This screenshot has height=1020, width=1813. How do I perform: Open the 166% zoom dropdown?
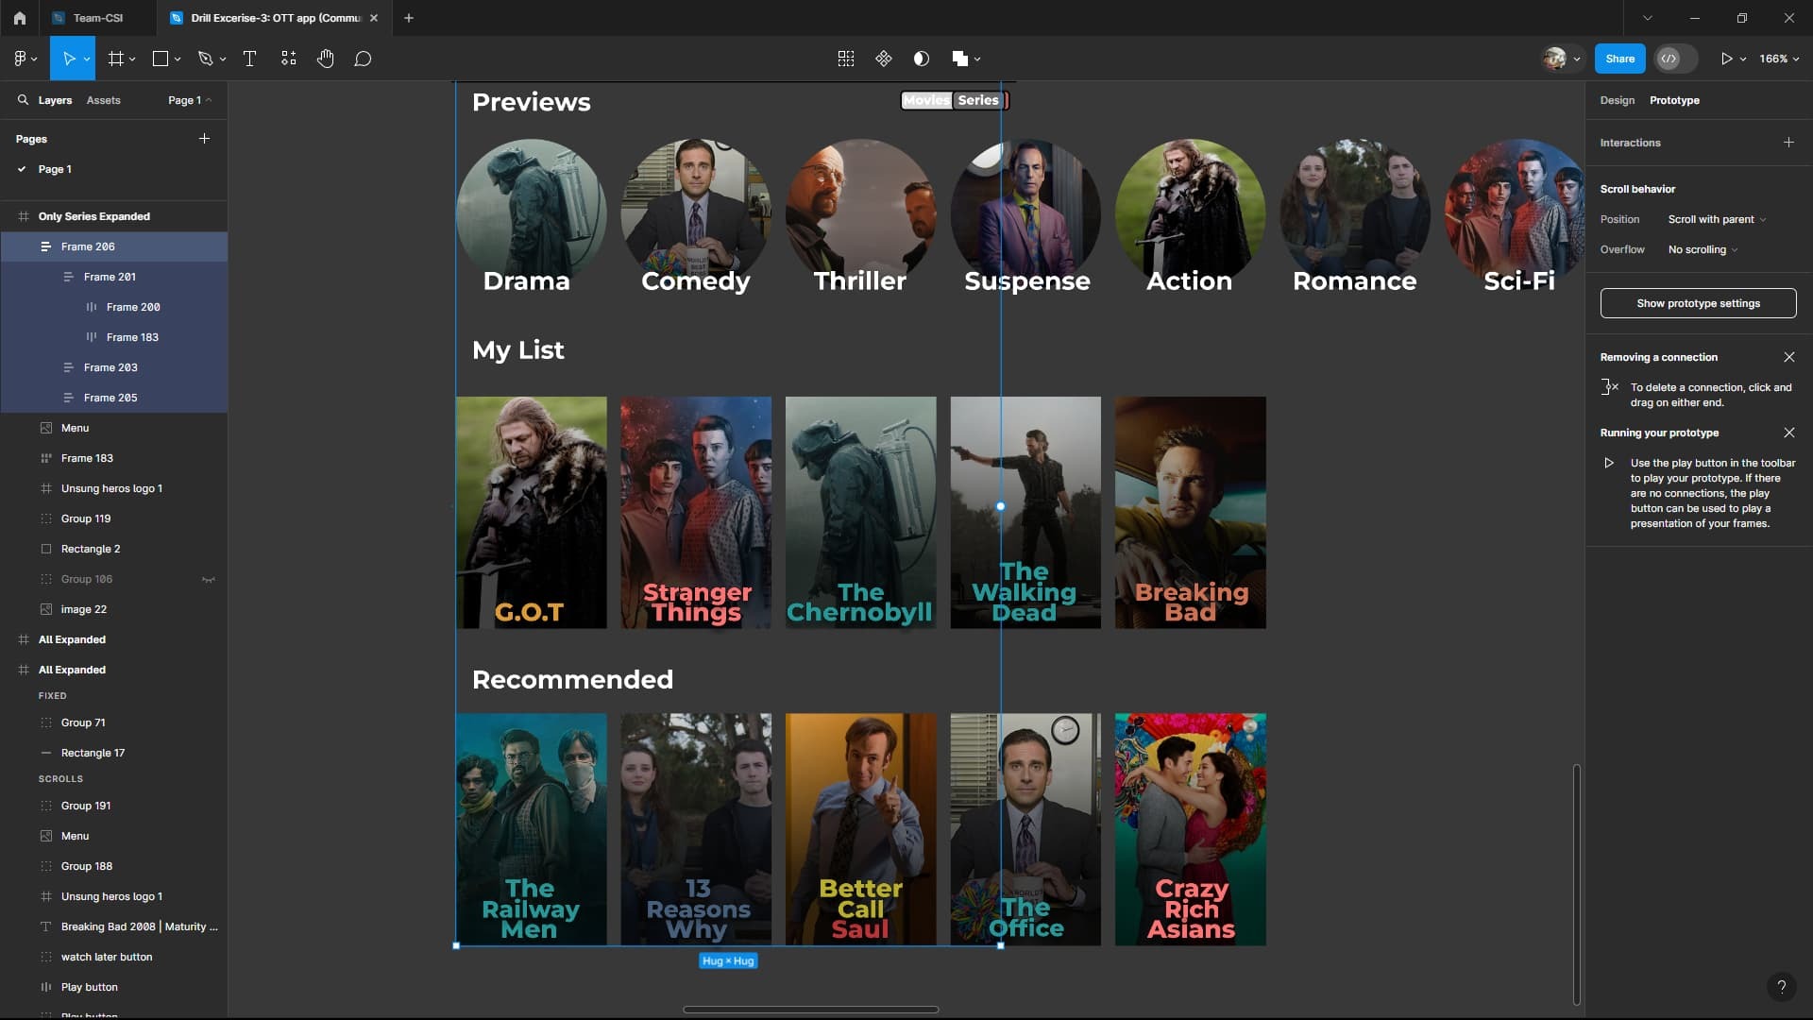[x=1779, y=59]
